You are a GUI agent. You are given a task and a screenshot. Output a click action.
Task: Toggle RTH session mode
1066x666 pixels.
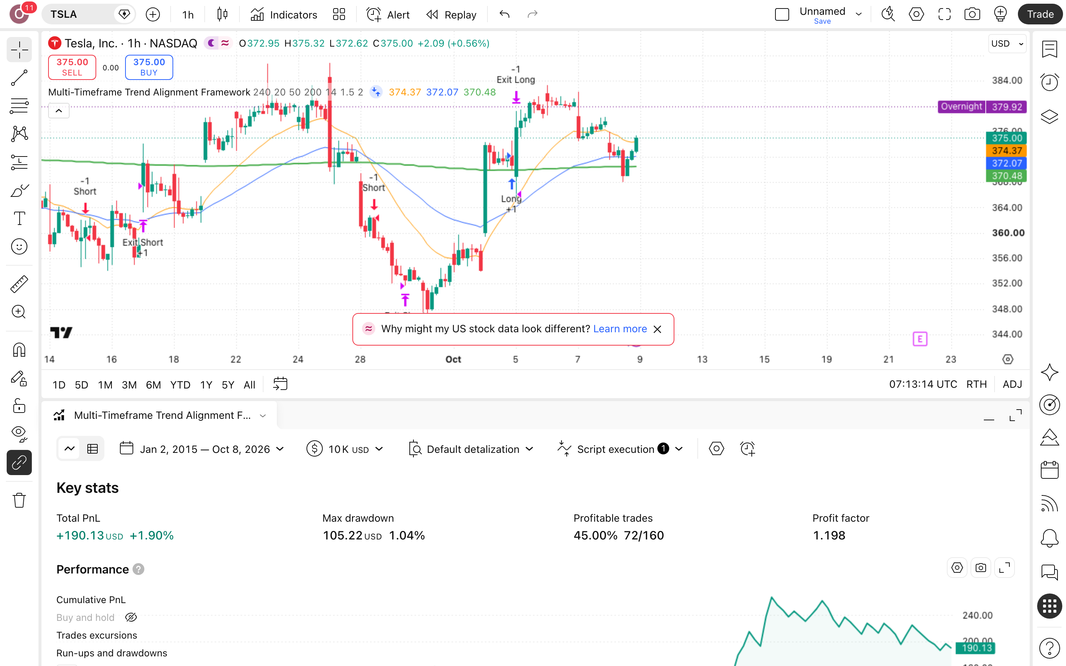click(x=976, y=384)
